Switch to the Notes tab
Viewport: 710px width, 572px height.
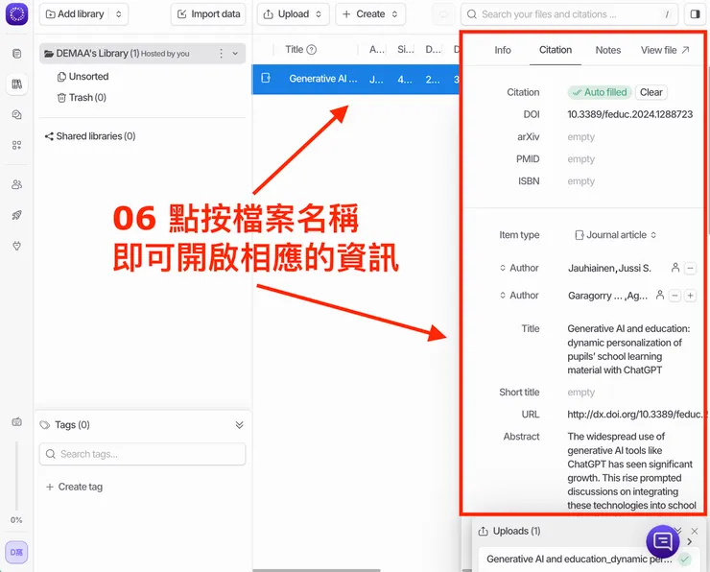coord(607,50)
